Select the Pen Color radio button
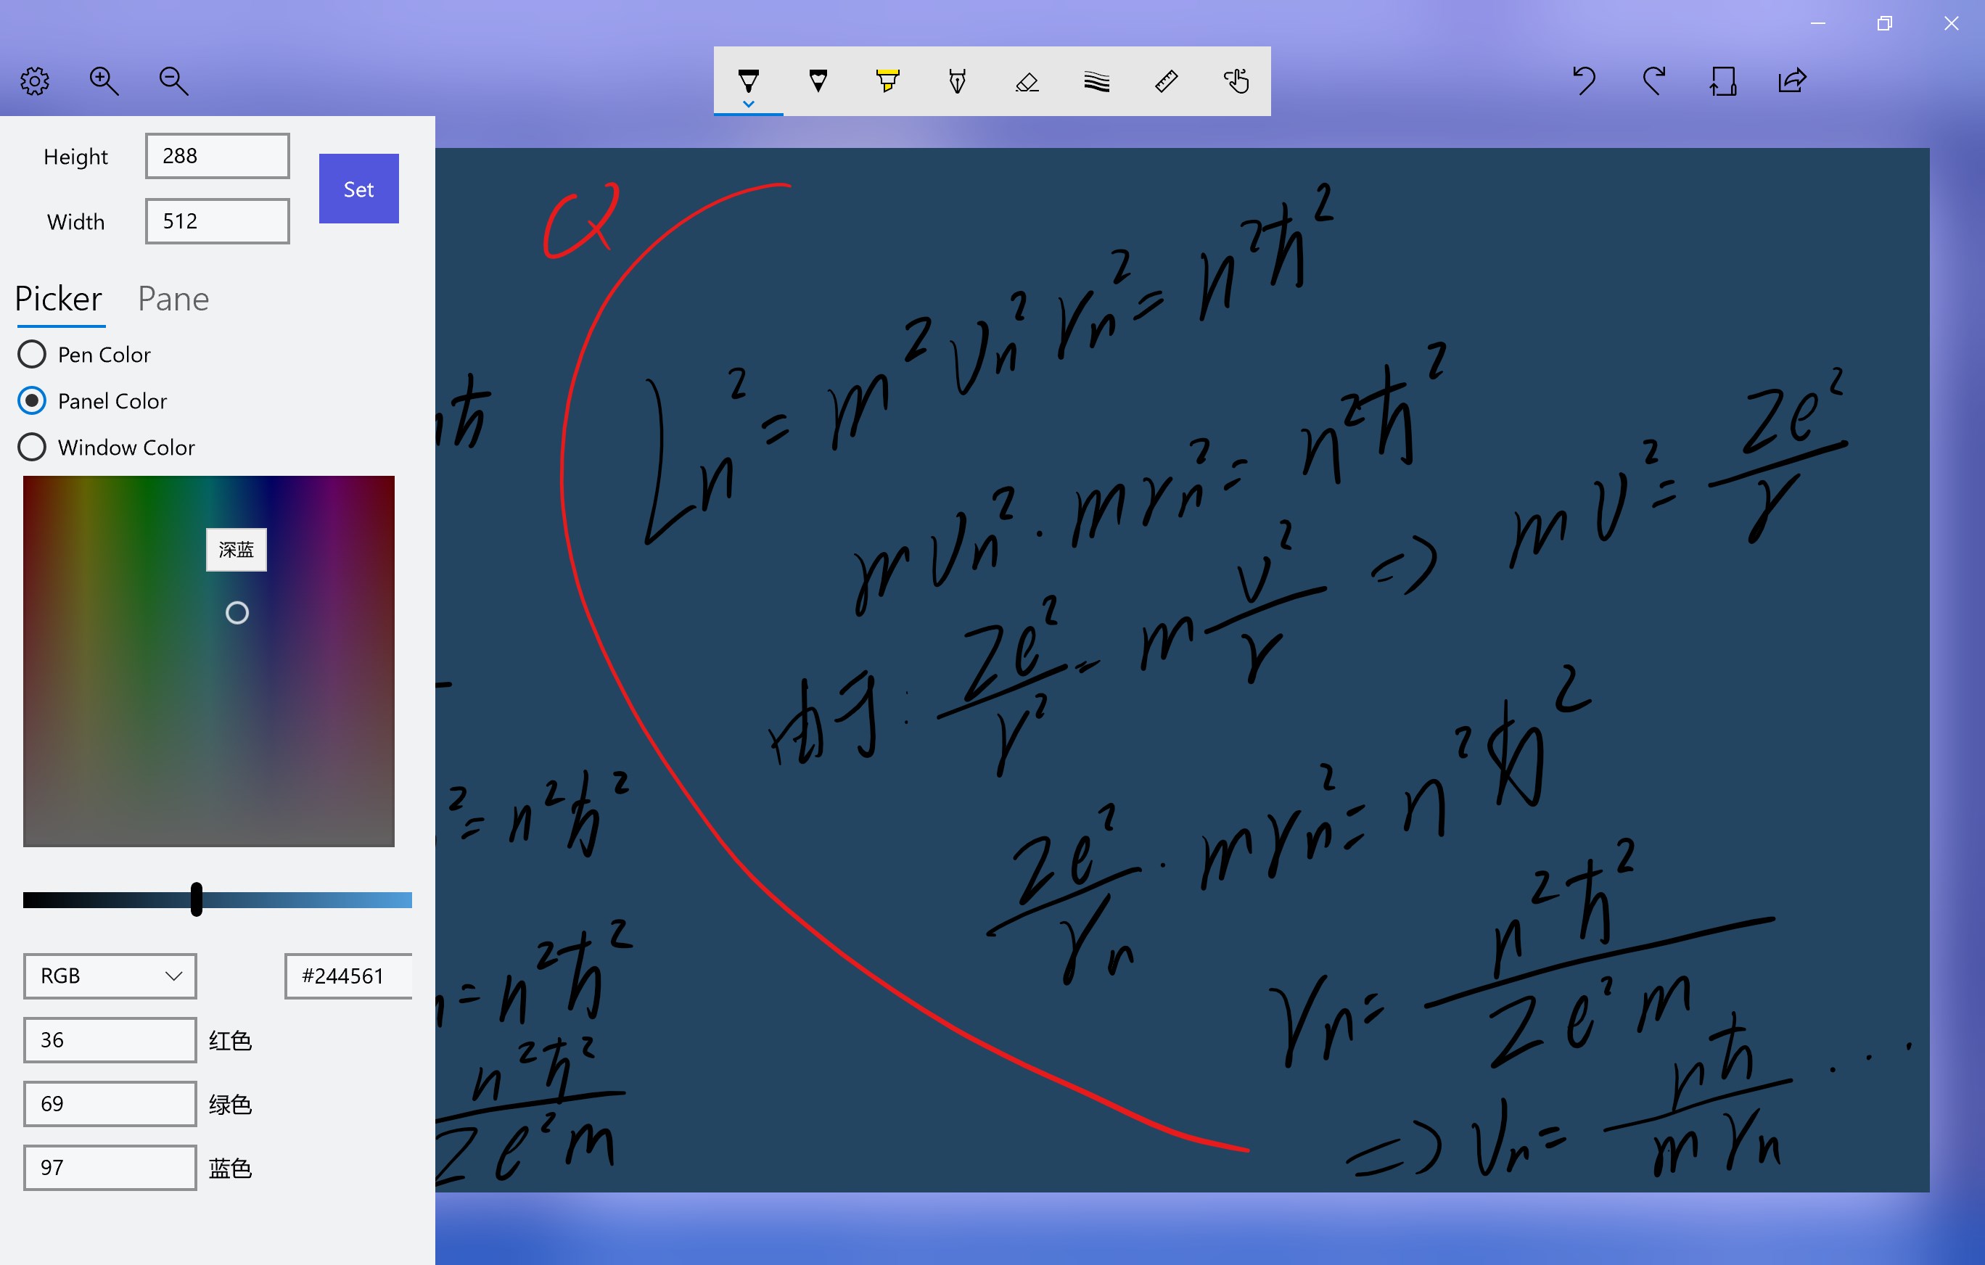Image resolution: width=1985 pixels, height=1265 pixels. [32, 355]
